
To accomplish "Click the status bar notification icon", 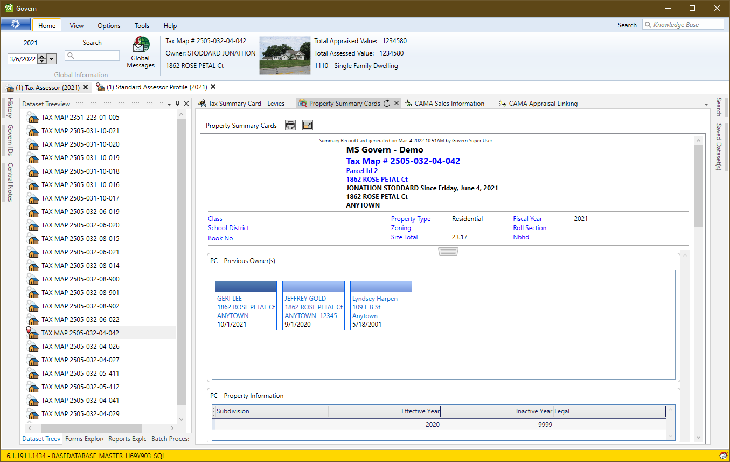I will pos(722,456).
